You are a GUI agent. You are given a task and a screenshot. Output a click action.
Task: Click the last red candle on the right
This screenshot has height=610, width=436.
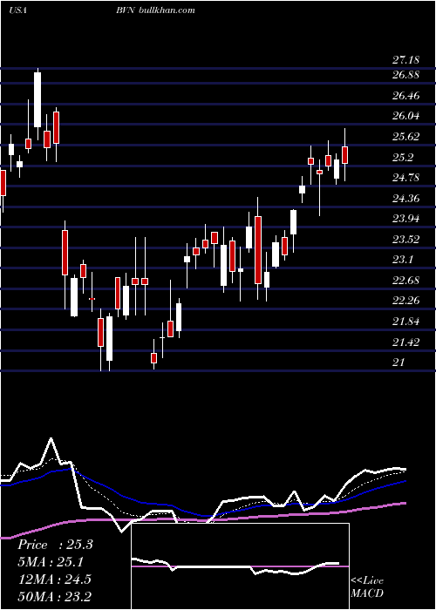(x=345, y=155)
